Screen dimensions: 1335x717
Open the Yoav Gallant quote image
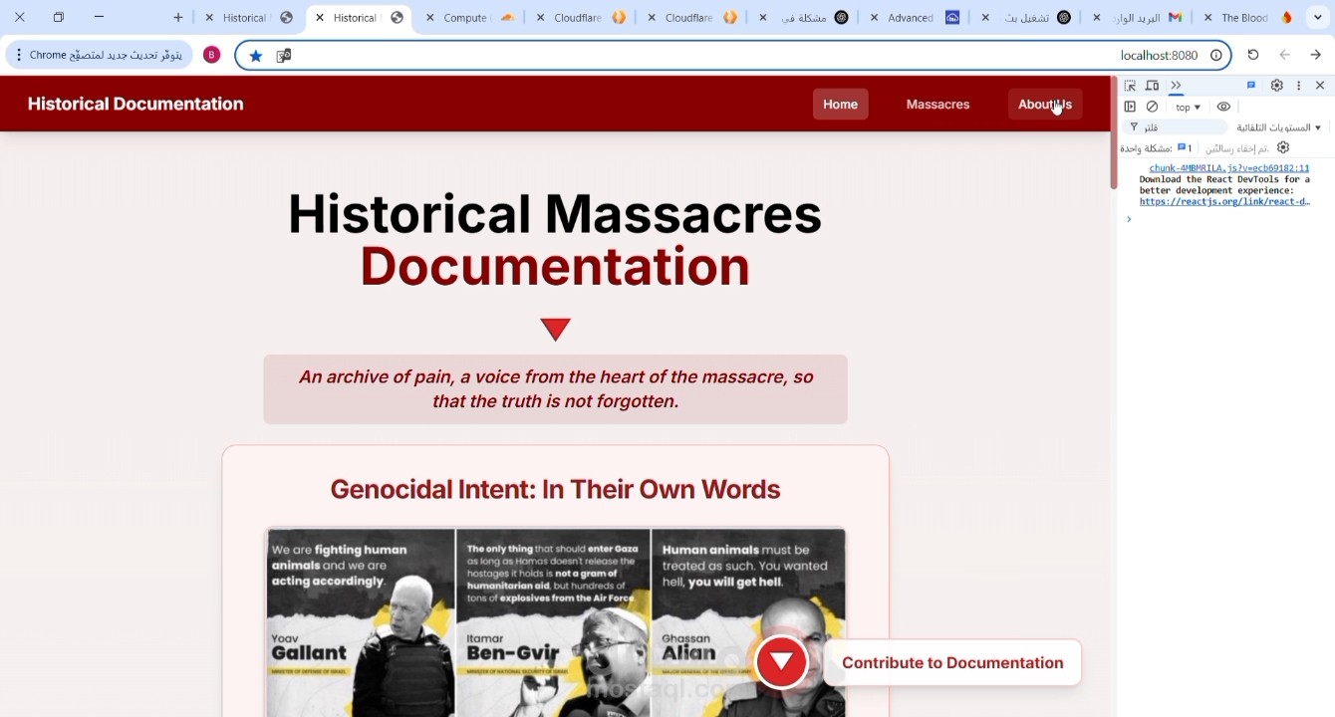click(361, 622)
